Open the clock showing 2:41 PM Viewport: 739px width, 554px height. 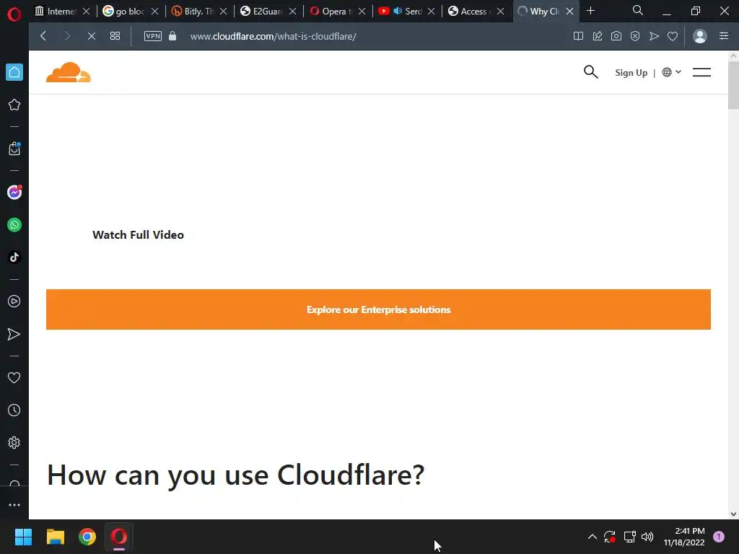coord(684,537)
